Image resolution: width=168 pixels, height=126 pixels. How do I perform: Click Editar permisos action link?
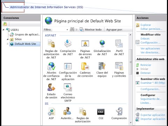tap(151, 29)
